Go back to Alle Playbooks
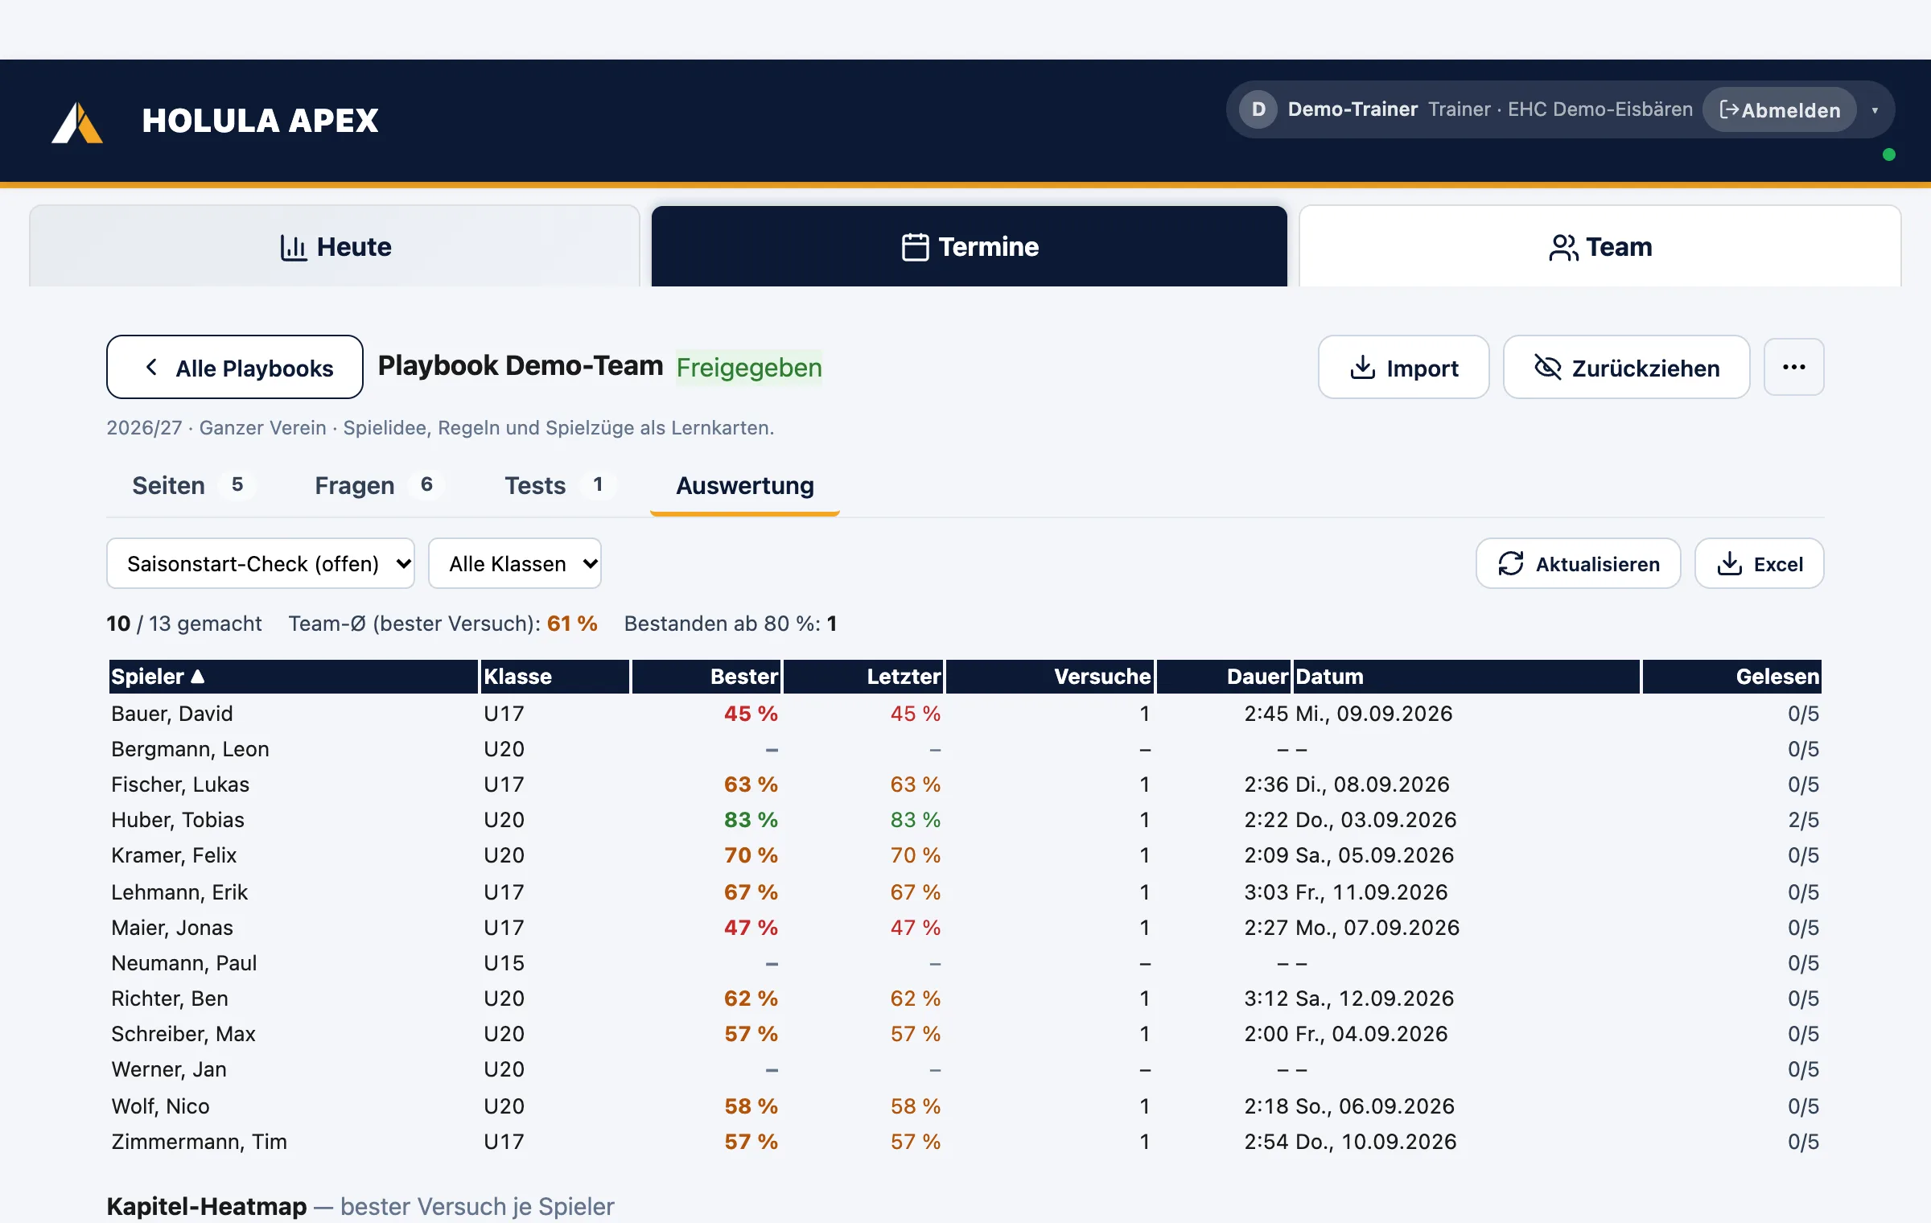 (235, 367)
